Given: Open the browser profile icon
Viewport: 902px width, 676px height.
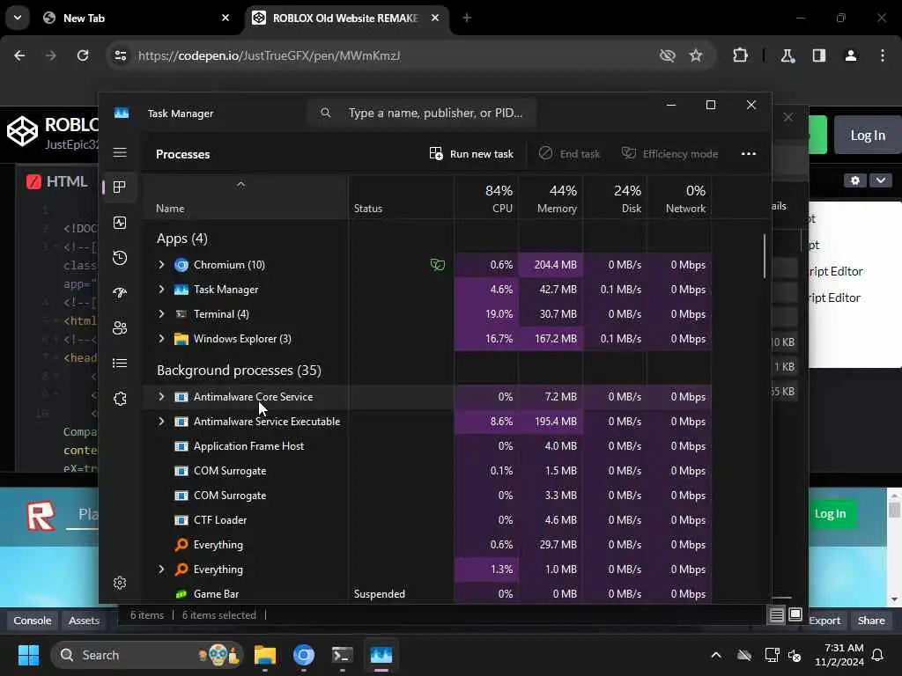Looking at the screenshot, I should pos(851,55).
